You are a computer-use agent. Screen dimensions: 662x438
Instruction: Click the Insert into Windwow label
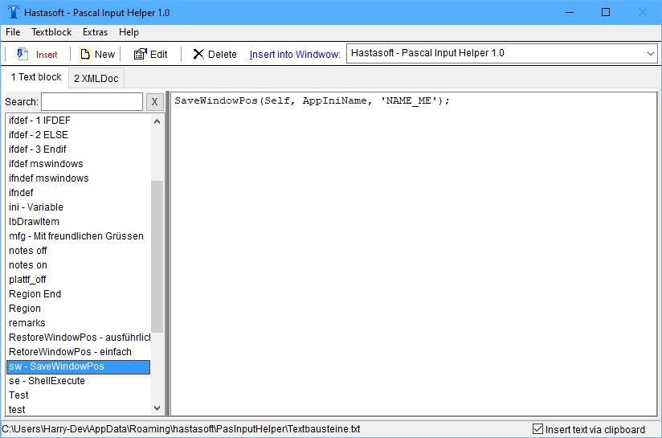(295, 55)
